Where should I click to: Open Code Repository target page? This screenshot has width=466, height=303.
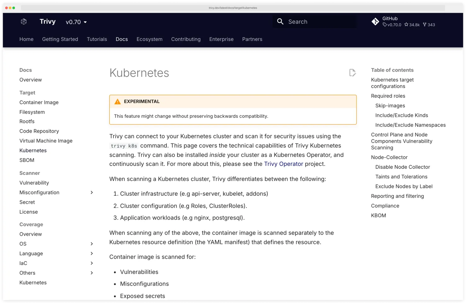coord(39,131)
